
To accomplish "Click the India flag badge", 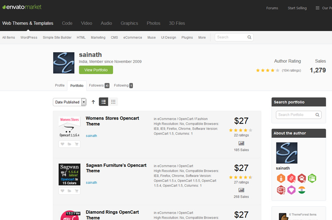I will [302, 190].
